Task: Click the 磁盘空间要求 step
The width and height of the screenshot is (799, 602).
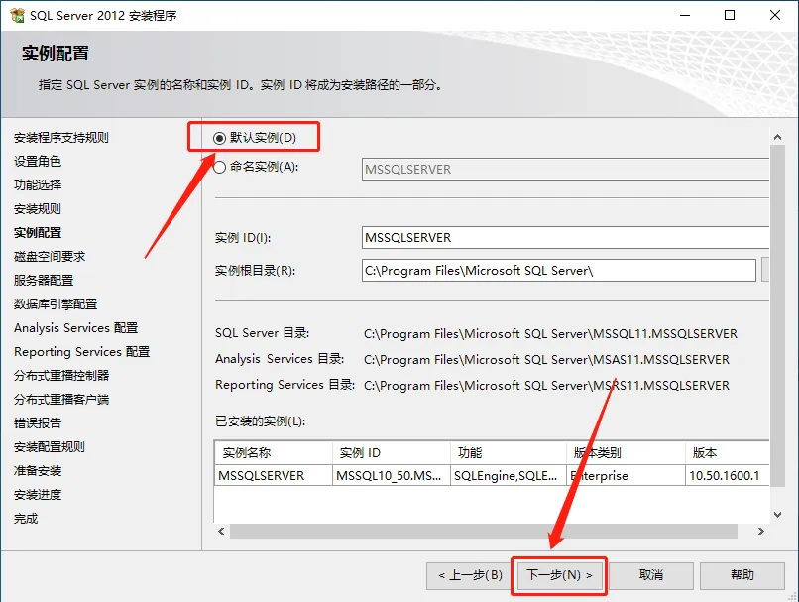Action: coord(50,257)
